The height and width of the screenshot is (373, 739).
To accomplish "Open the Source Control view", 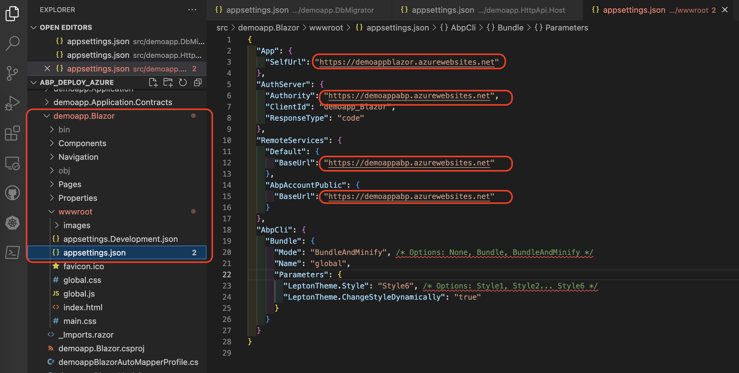I will [12, 73].
